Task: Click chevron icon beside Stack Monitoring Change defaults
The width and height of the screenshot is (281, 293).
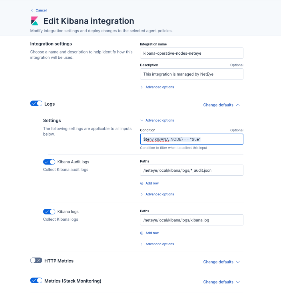Action: 238,282
